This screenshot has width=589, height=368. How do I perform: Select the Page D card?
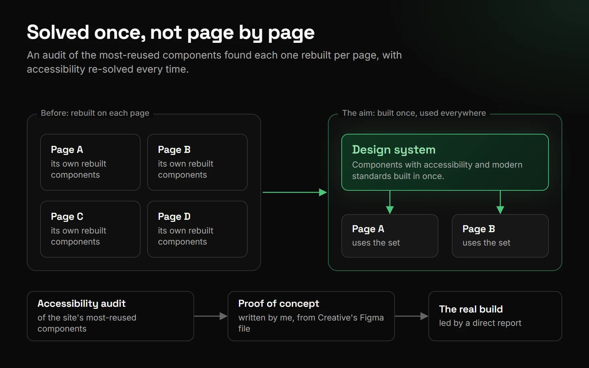pyautogui.click(x=197, y=229)
